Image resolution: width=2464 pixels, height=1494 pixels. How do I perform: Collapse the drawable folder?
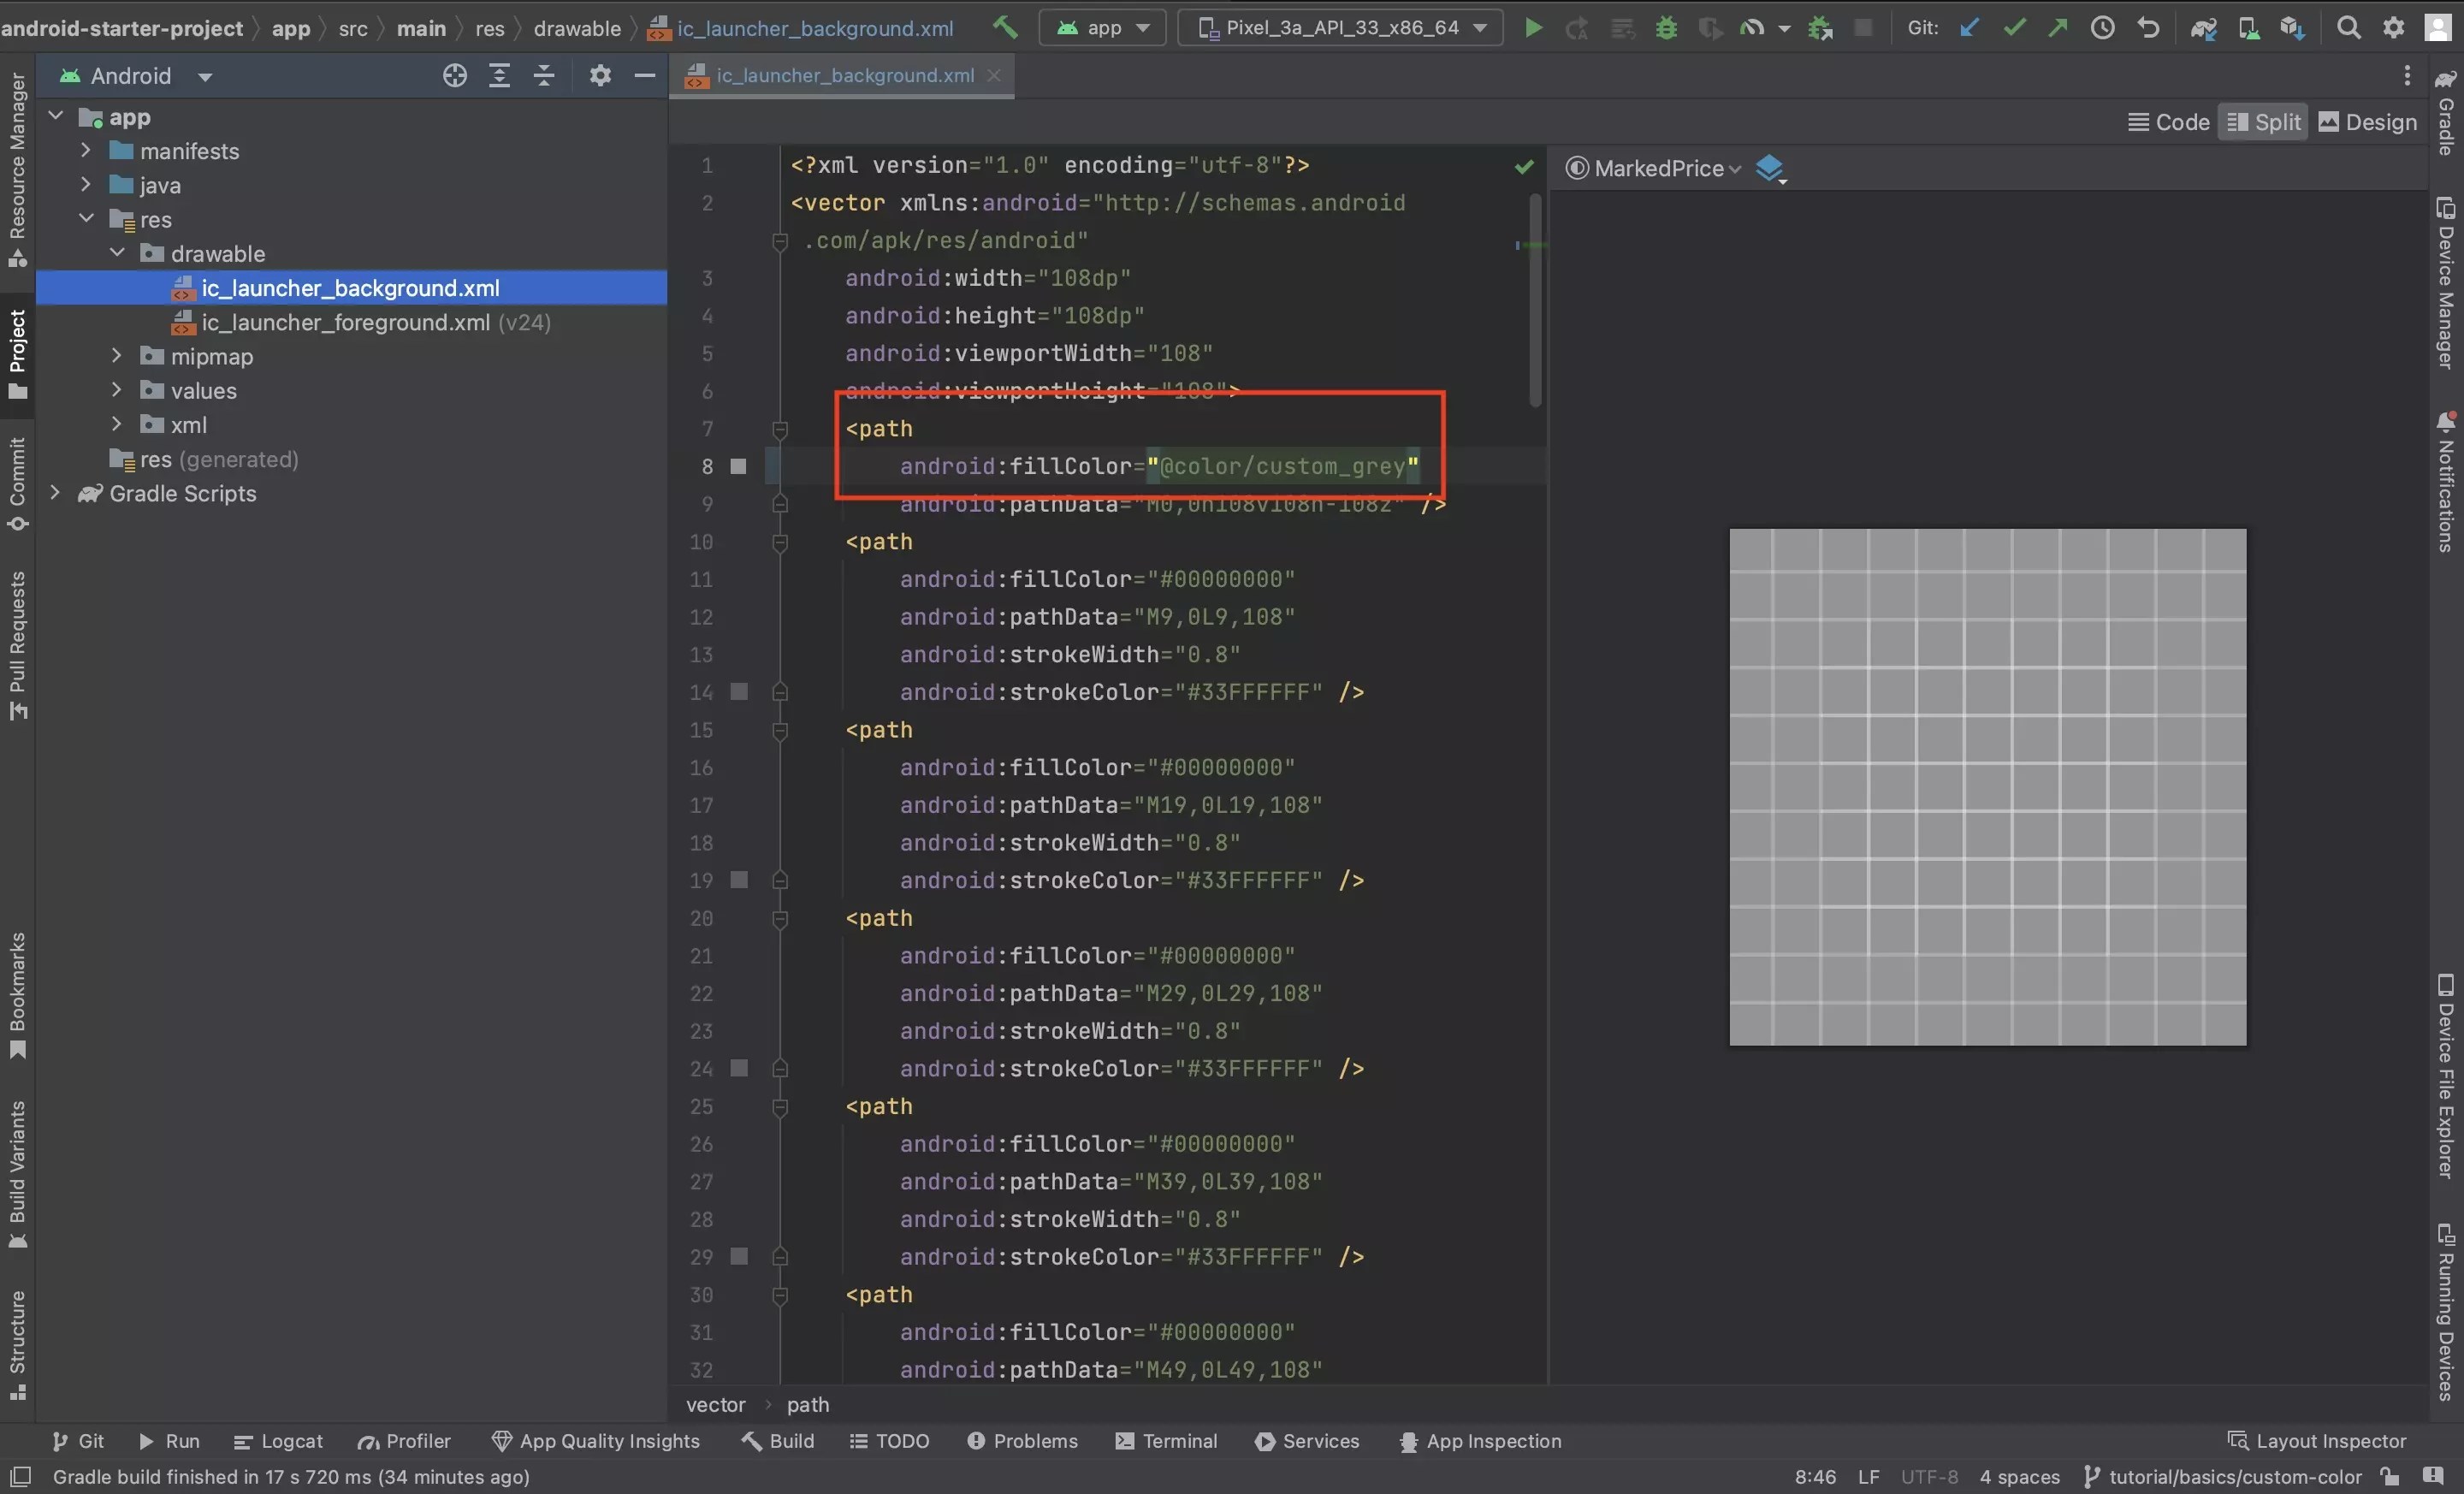119,253
